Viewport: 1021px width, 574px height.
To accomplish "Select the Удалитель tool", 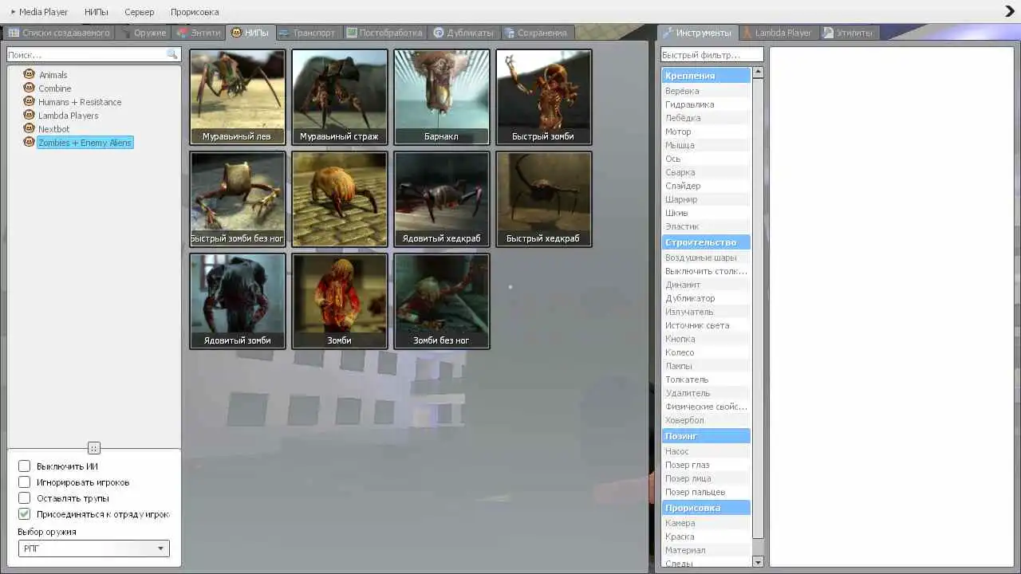I will coord(706,393).
